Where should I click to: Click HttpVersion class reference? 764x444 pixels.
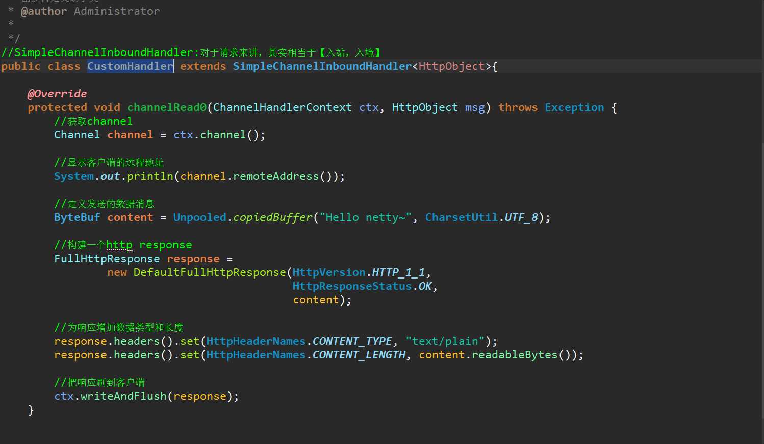pos(329,272)
